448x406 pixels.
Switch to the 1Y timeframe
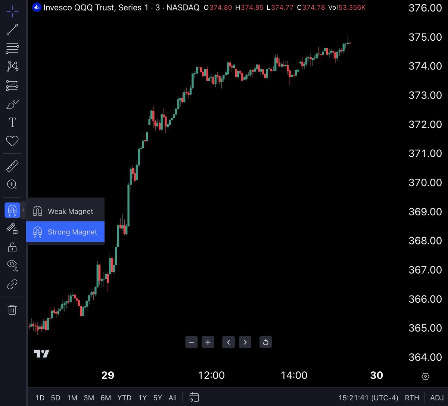142,397
